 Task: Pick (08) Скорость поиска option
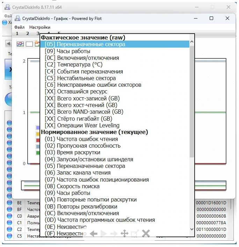[115, 186]
